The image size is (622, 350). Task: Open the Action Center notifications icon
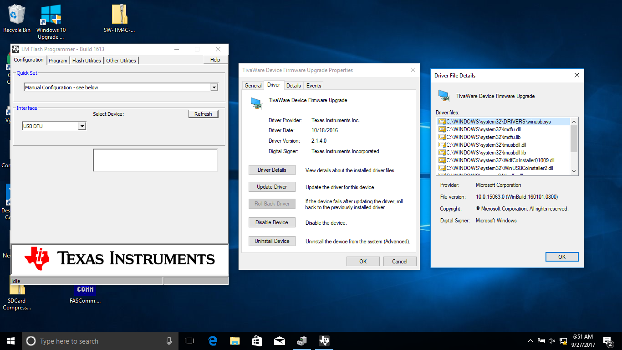pyautogui.click(x=607, y=341)
